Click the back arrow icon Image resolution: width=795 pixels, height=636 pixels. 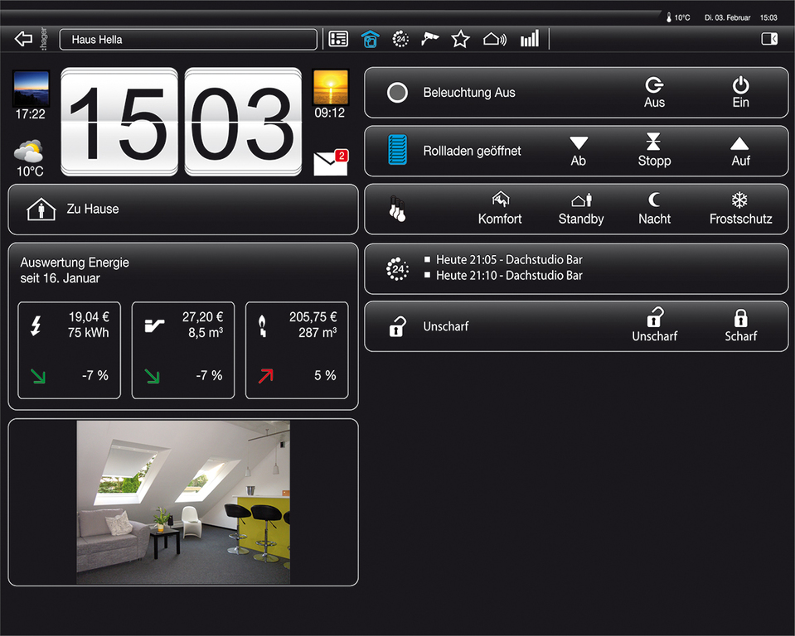(x=23, y=39)
